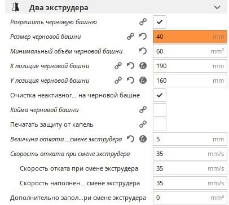Image resolution: width=229 pixels, height=205 pixels.
Task: Click the function icon for Y позиция
Action: [x=143, y=81]
